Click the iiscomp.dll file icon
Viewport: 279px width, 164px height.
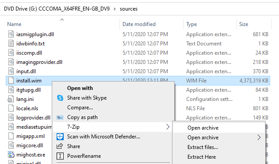(x=11, y=52)
